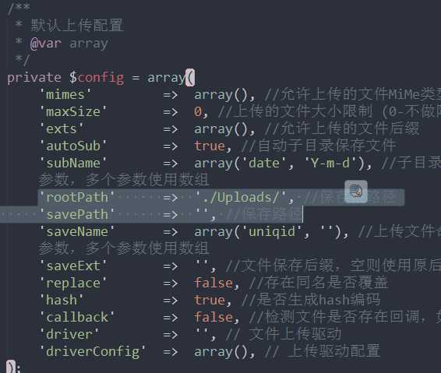
Task: Place cursor in 'exts' key
Action: click(62, 129)
